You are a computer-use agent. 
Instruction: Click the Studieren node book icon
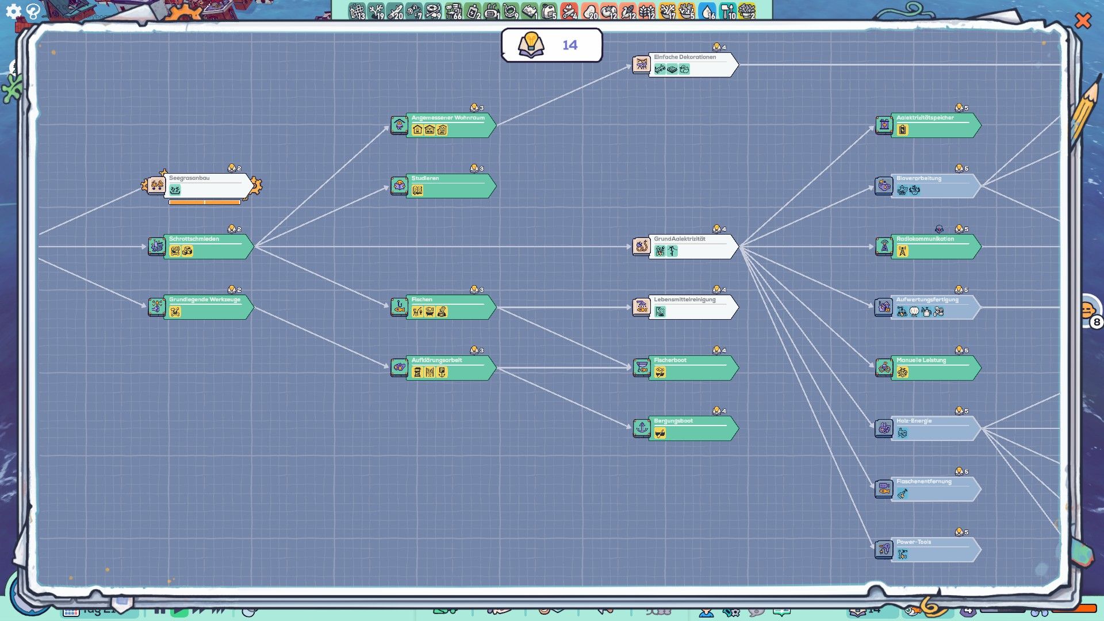(399, 185)
